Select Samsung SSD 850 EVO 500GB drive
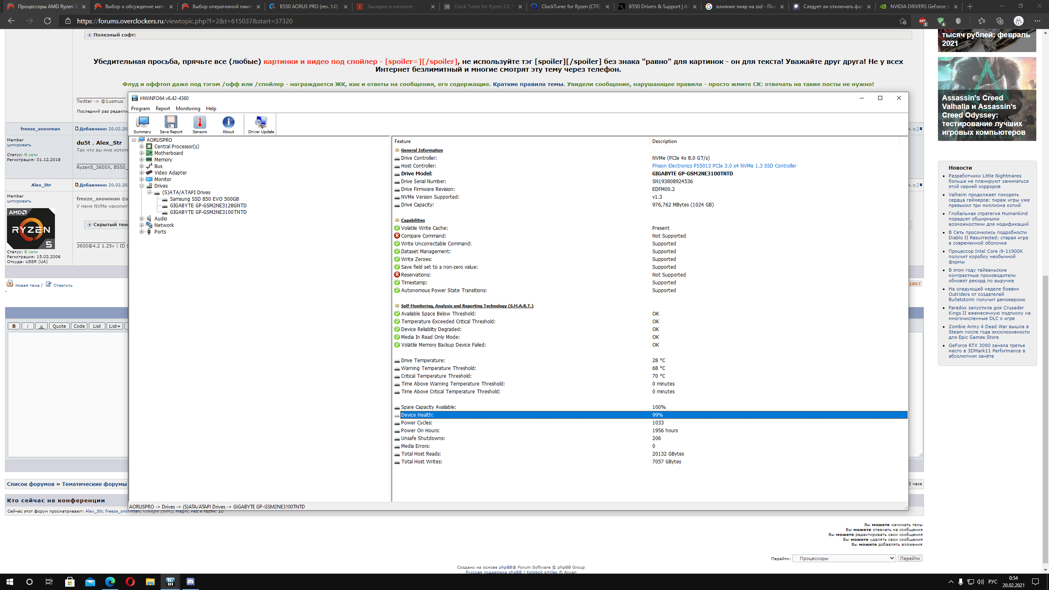The height and width of the screenshot is (590, 1049). [x=204, y=199]
